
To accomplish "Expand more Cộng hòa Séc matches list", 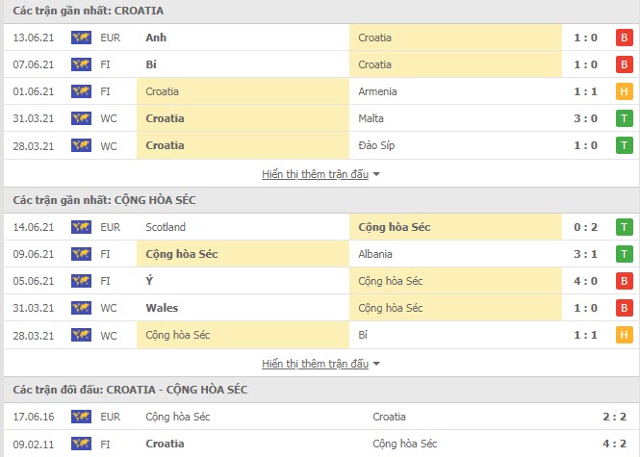I will pos(315,364).
